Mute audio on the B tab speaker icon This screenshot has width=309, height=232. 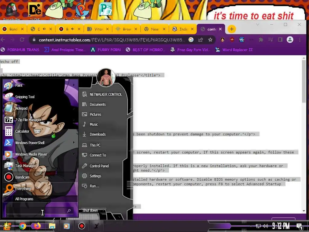coord(72,29)
